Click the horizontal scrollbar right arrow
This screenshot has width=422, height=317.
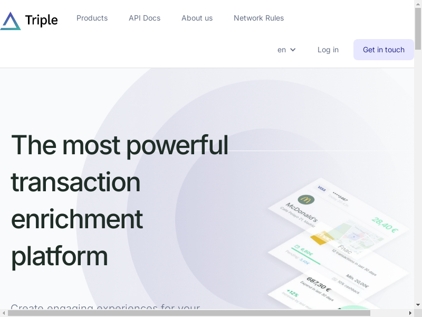pyautogui.click(x=410, y=313)
